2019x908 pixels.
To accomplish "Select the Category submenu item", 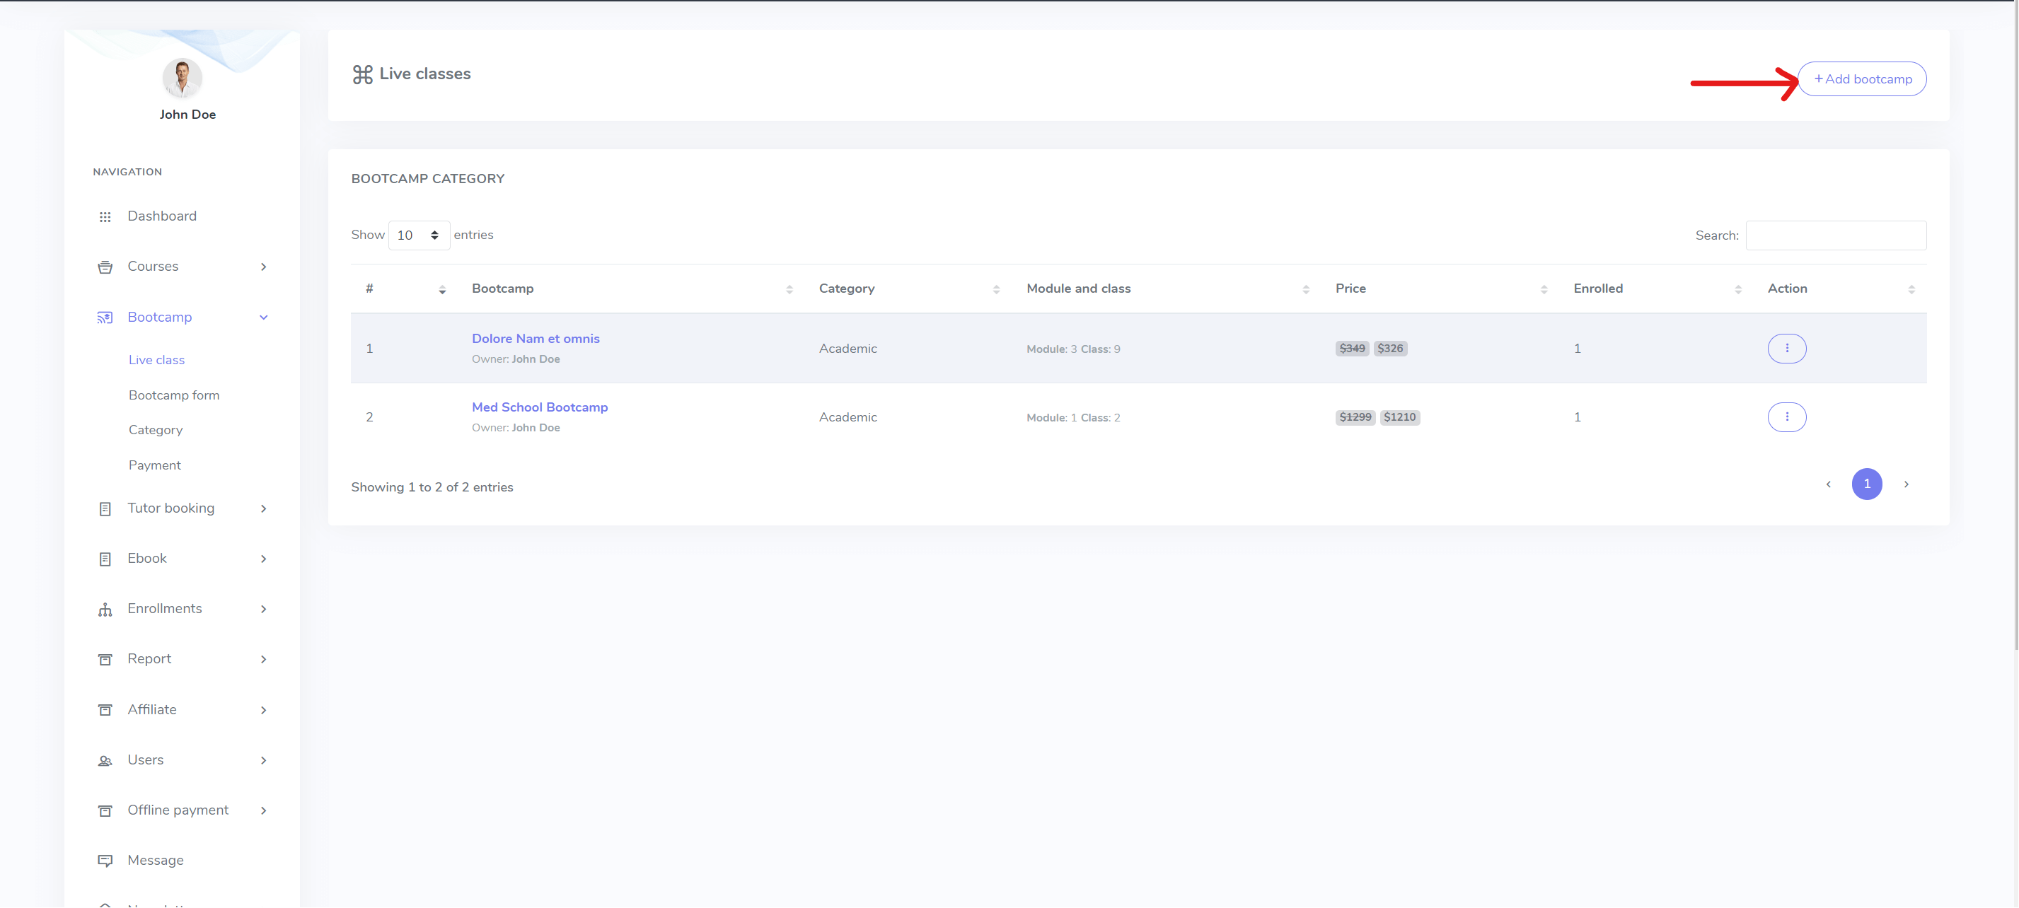I will click(x=155, y=429).
